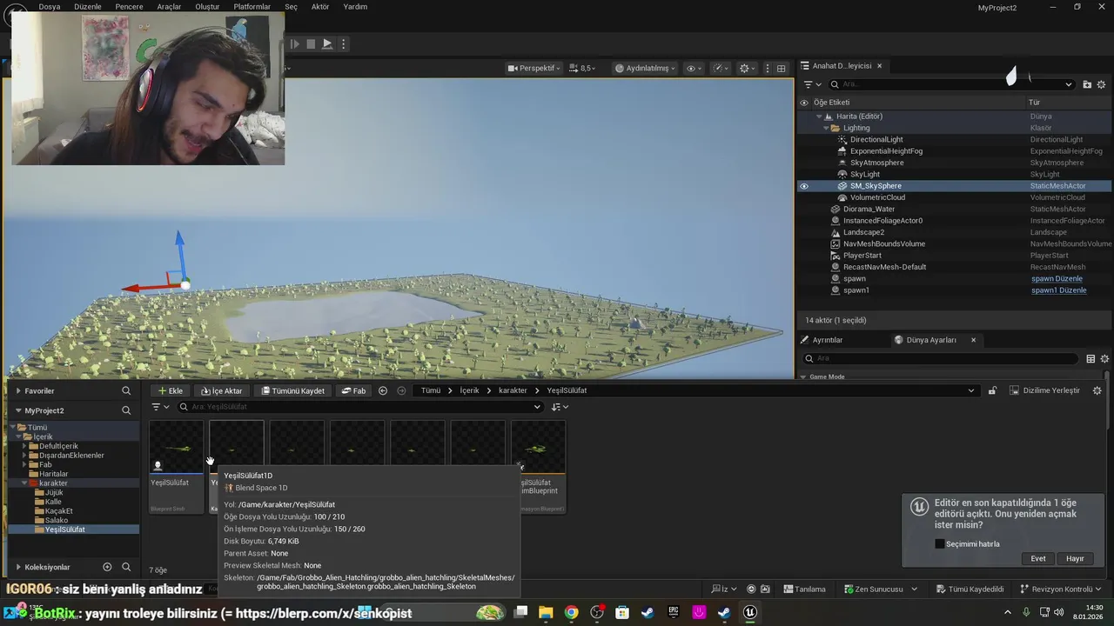Select first YeşilSülüfat blueprint thumbnail
The height and width of the screenshot is (626, 1114).
176,447
